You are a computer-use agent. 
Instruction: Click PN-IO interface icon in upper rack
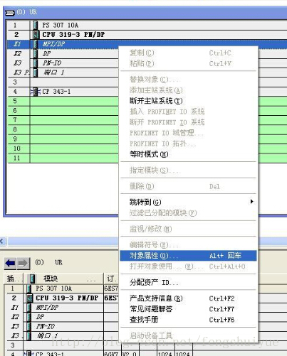click(36, 63)
